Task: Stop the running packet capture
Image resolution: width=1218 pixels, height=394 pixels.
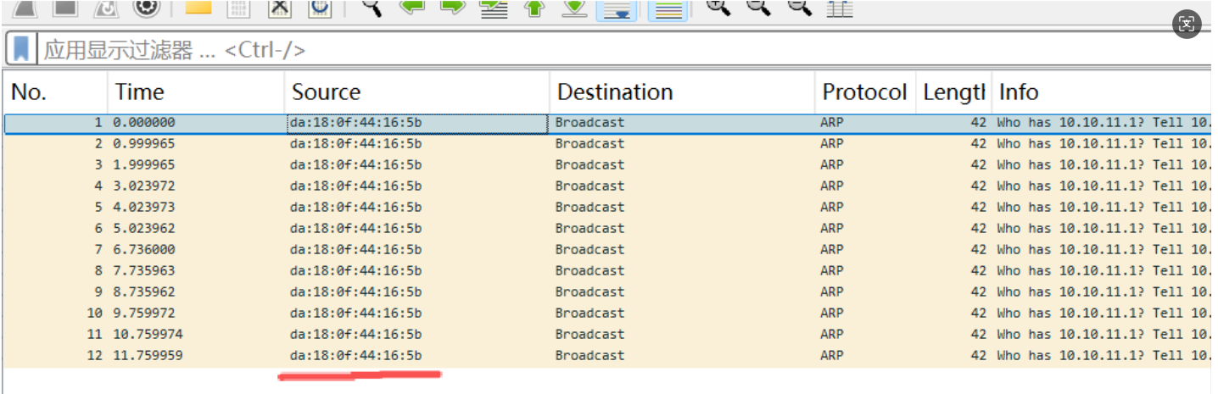Action: point(65,8)
